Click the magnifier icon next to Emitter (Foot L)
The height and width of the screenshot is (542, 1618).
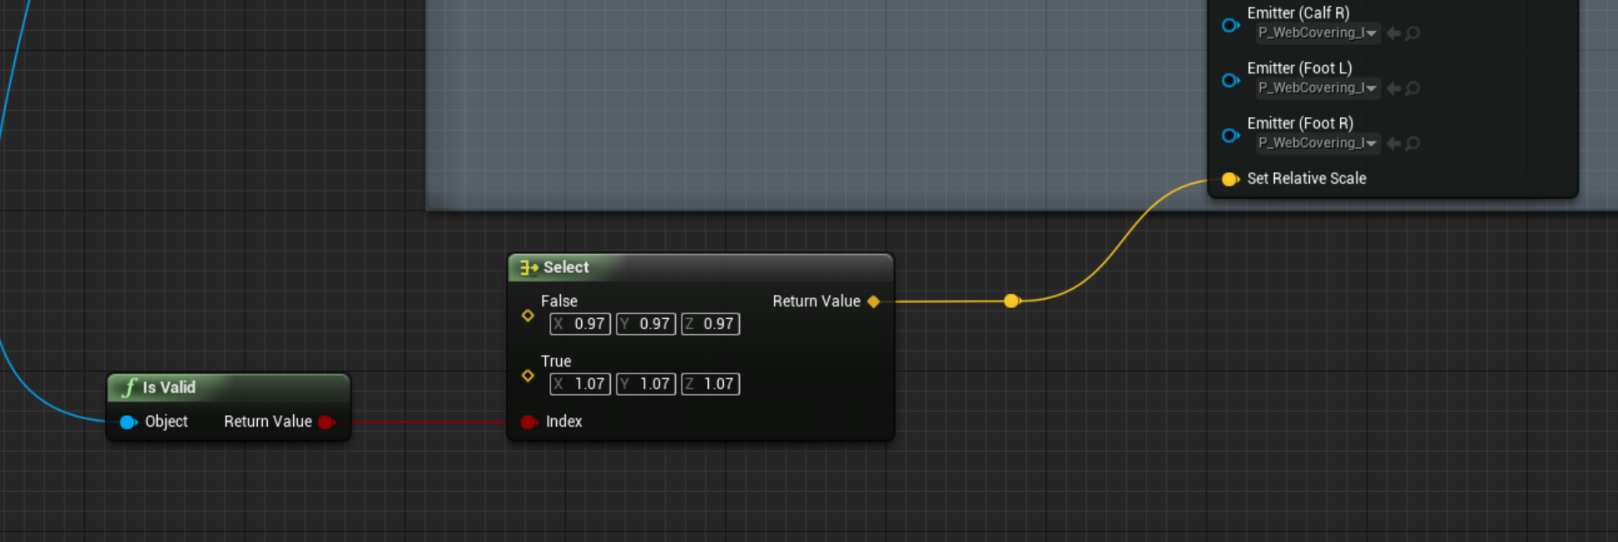tap(1413, 89)
